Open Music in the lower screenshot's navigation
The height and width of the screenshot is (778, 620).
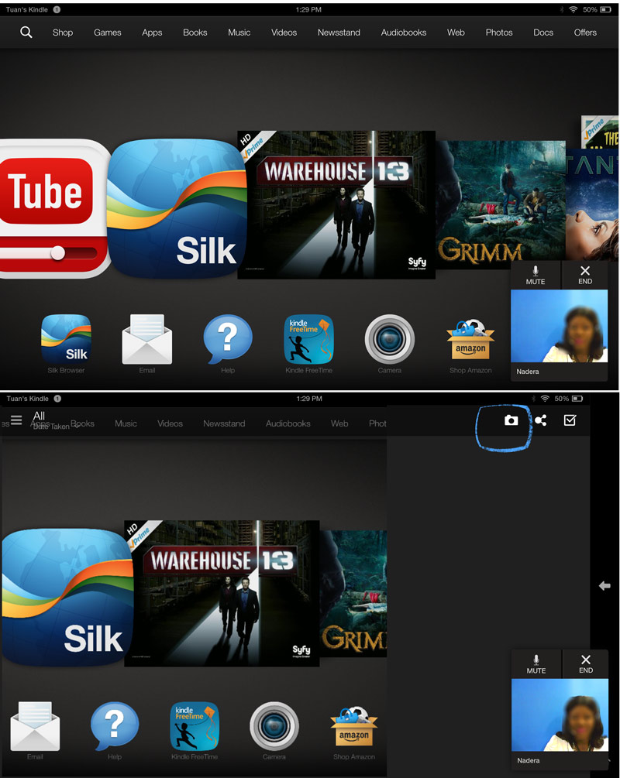coord(126,423)
